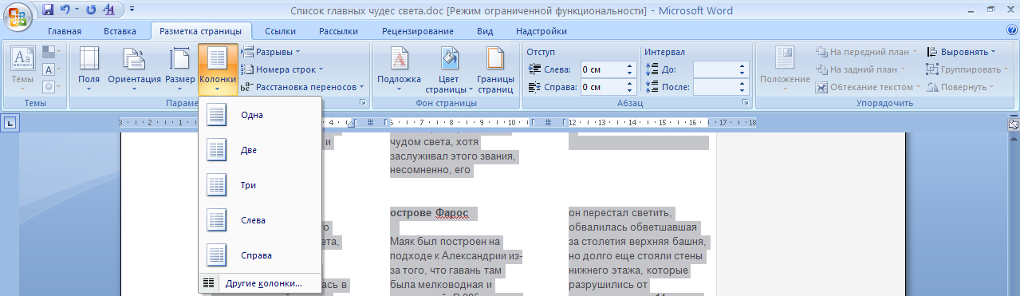Open the Группировать group menu
The image size is (1020, 296).
[x=966, y=69]
